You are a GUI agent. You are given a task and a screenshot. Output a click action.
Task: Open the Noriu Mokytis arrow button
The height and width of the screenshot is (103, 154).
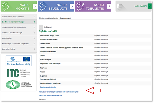point(35,6)
